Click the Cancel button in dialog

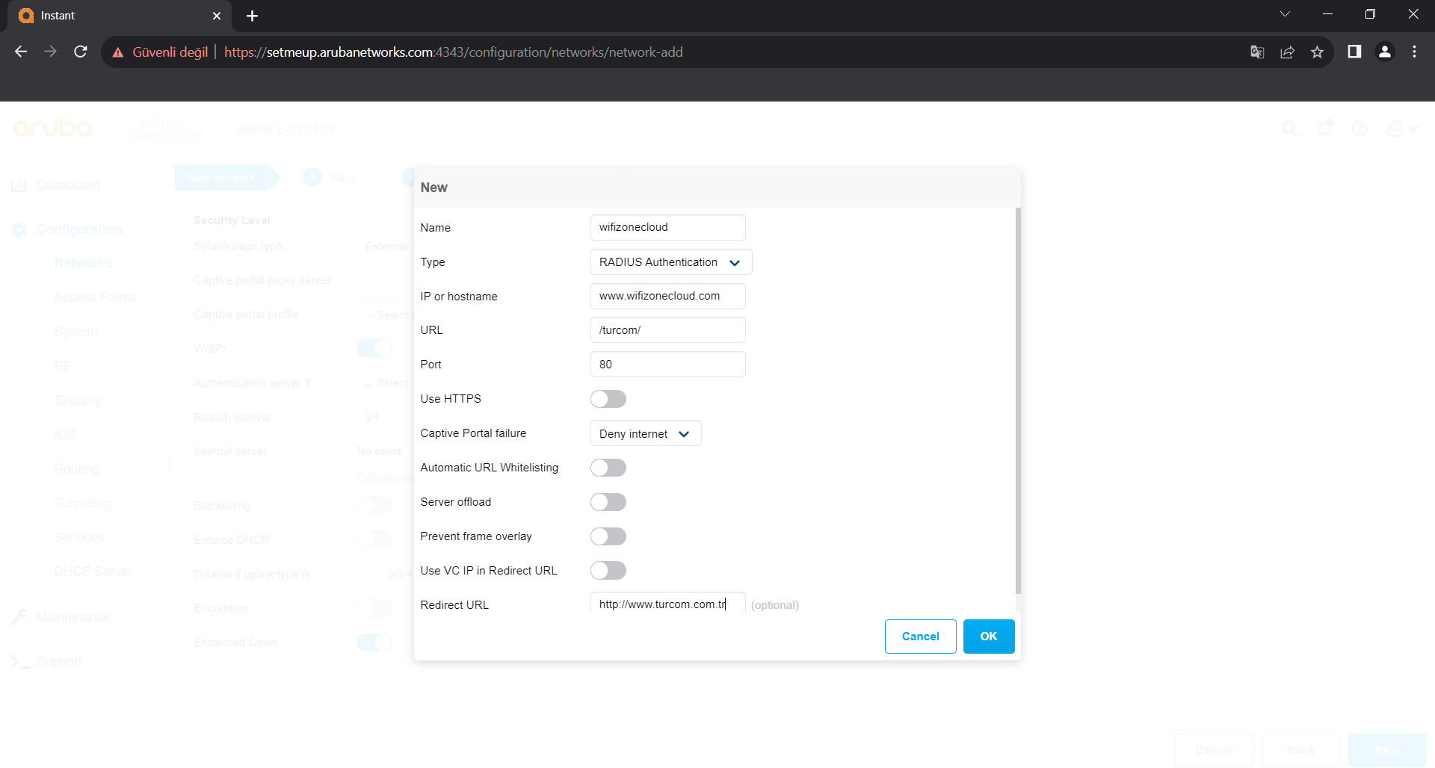click(920, 637)
